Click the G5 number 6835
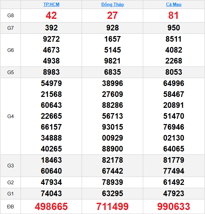205x214 pixels. [112, 72]
